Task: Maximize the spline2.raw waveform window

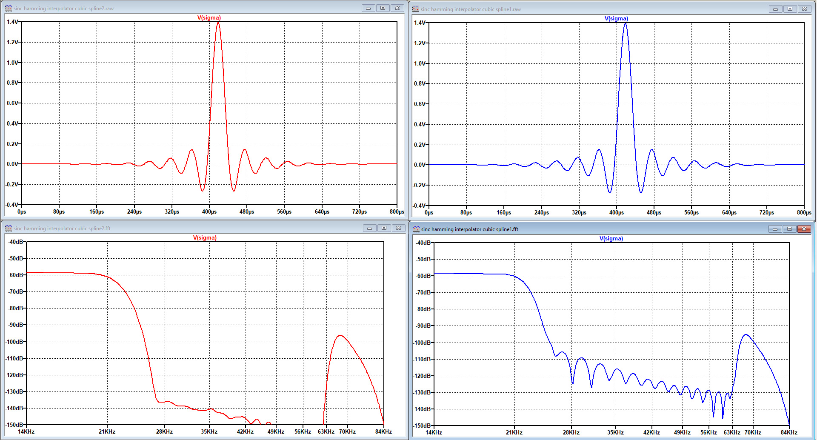Action: coord(383,8)
